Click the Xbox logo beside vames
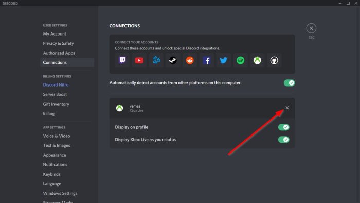Screen dimensions: 360x203 [119, 108]
